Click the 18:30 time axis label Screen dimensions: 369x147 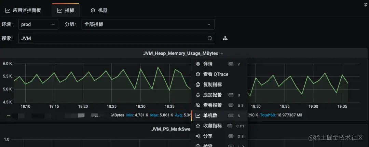tap(140, 106)
